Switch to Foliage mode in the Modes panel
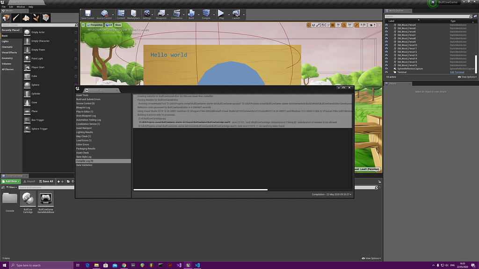The width and height of the screenshot is (479, 269). [36, 18]
